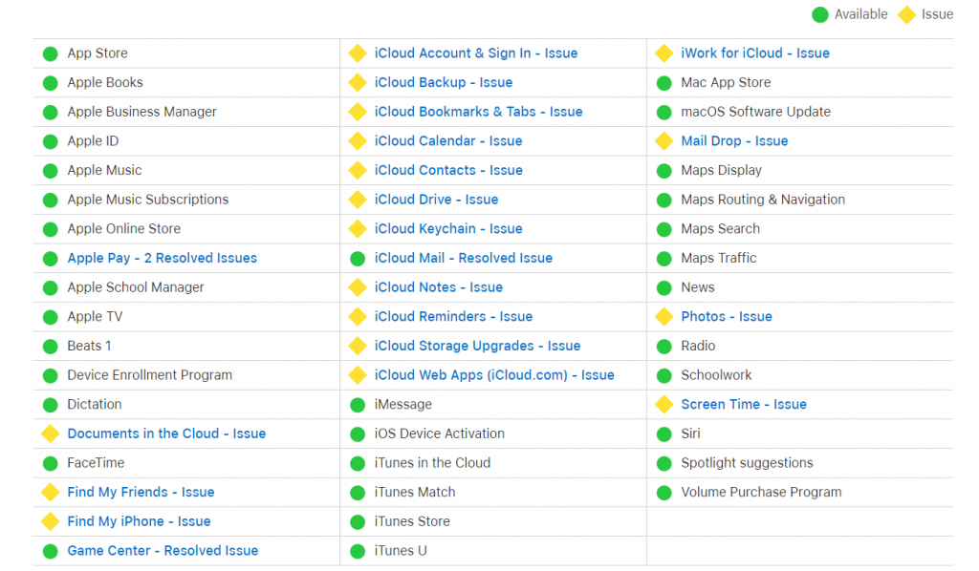Click green status dot next to App Store
The image size is (979, 571).
(x=51, y=53)
